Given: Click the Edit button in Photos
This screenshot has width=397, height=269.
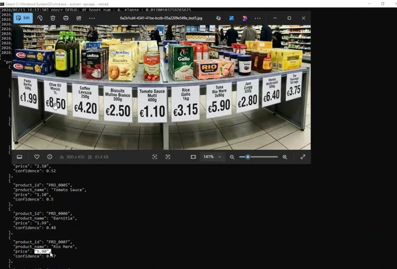Looking at the screenshot, I should [23, 18].
